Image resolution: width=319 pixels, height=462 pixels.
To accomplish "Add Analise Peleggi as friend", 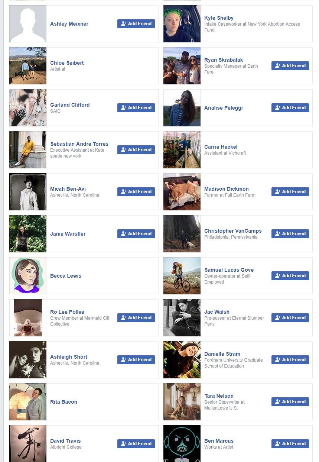I will [x=290, y=108].
